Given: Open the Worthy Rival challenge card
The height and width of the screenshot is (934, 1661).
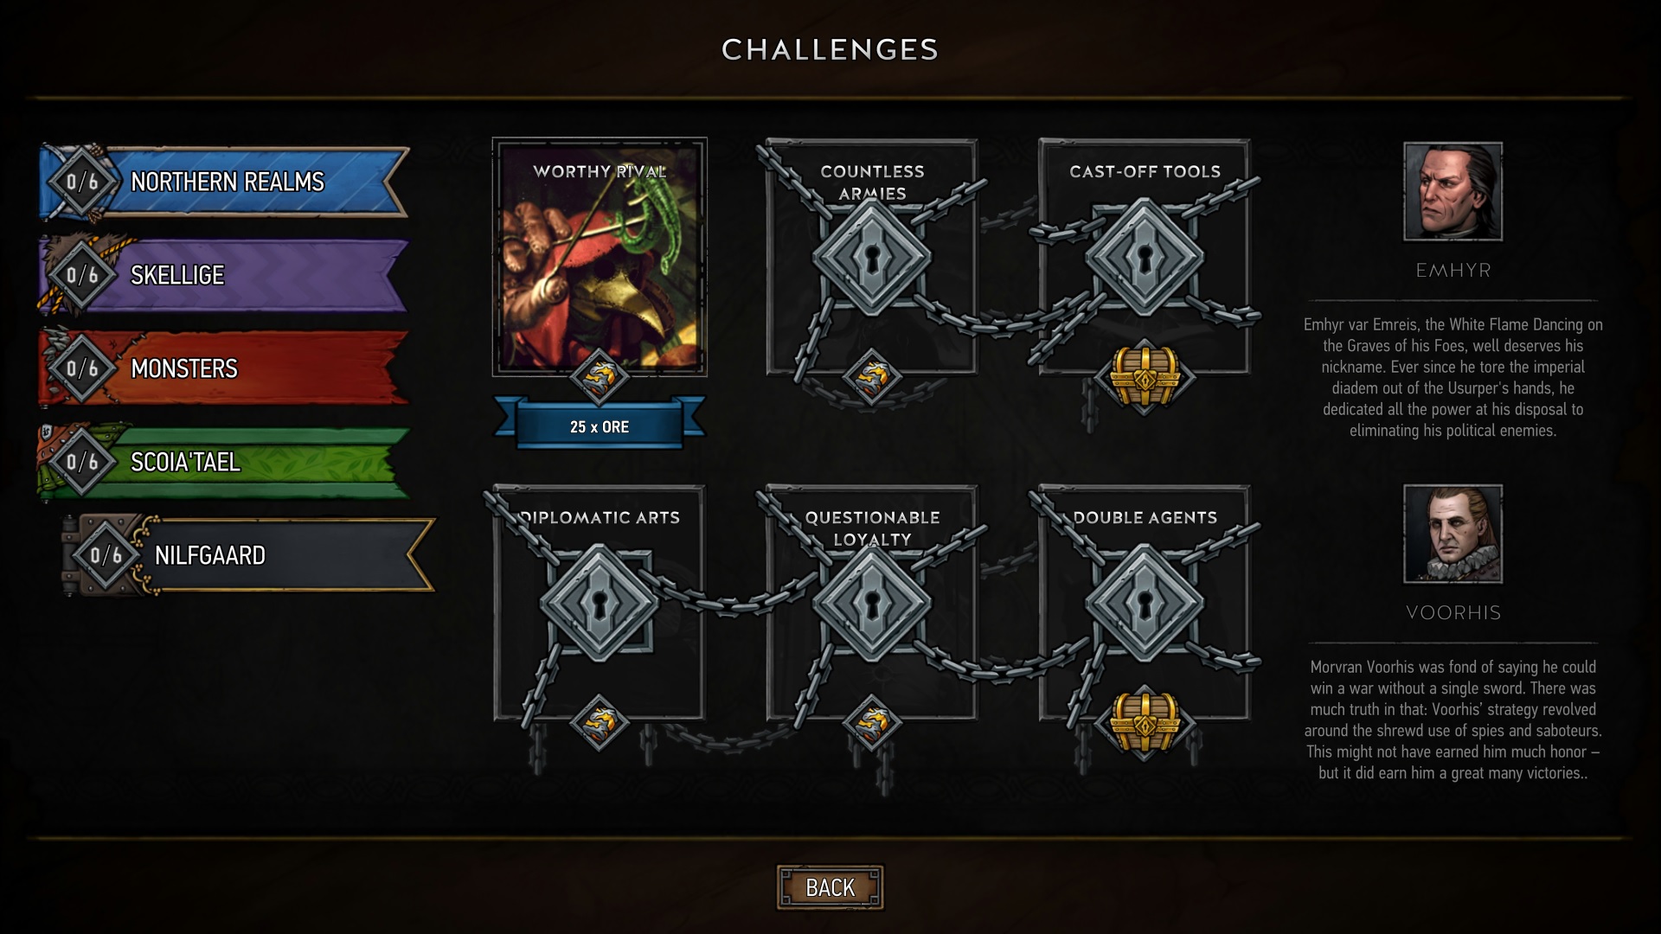Looking at the screenshot, I should (600, 257).
